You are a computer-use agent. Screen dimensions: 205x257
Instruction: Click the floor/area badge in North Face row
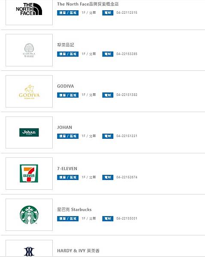click(x=68, y=13)
